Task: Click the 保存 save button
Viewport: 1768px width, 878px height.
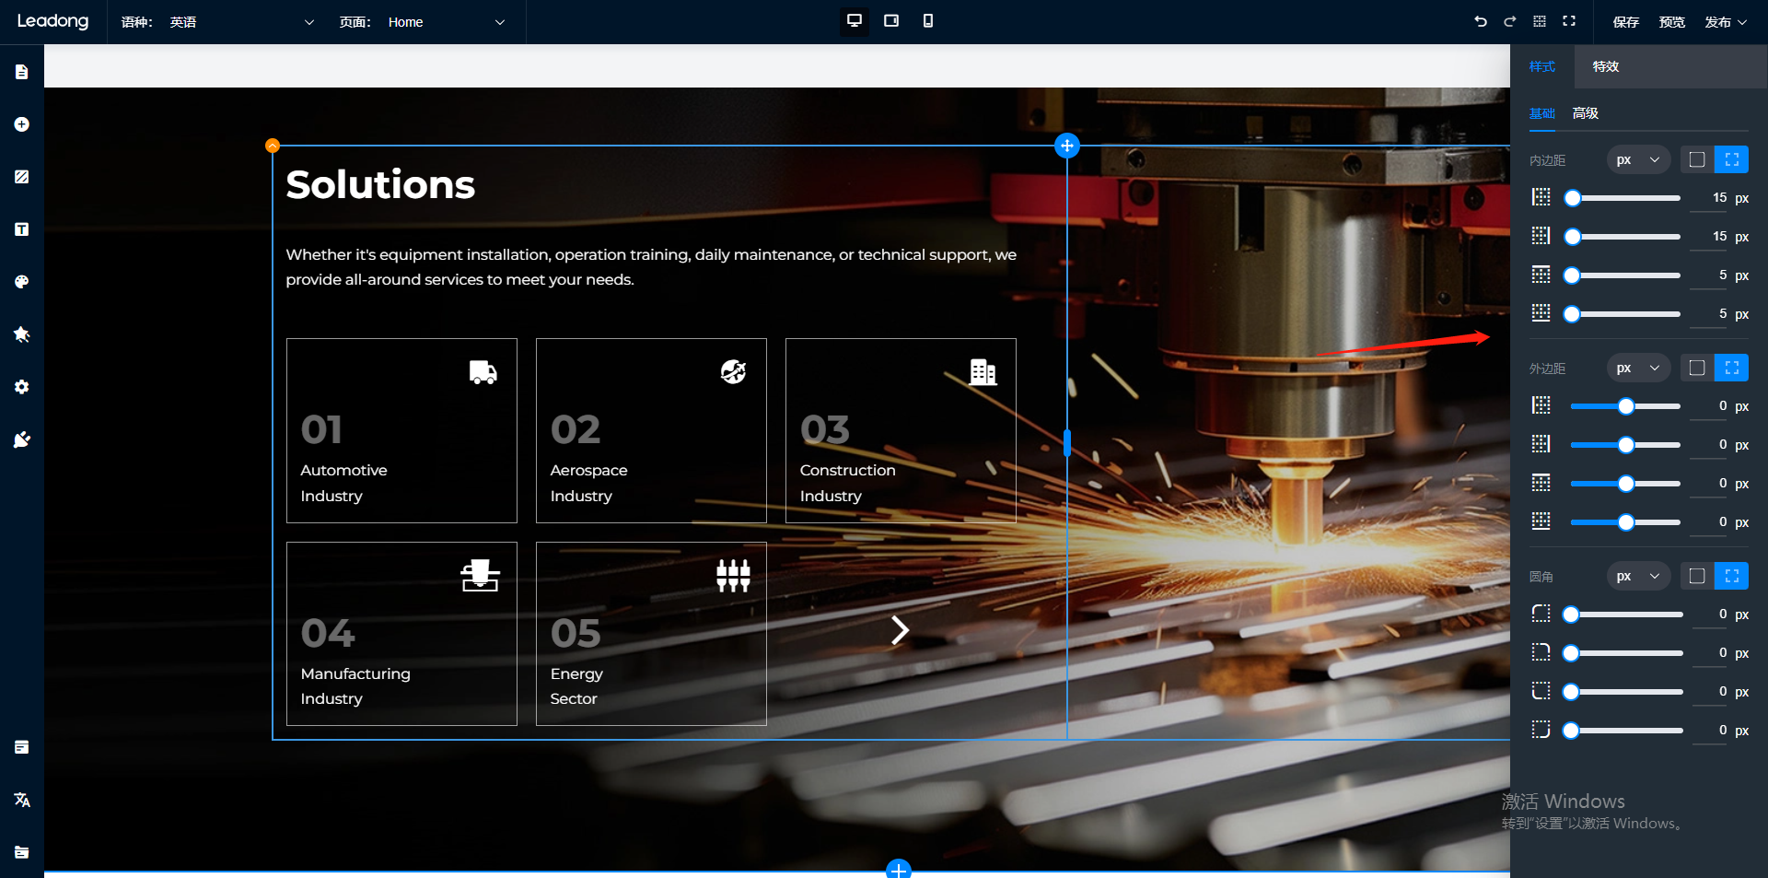Action: 1625,22
